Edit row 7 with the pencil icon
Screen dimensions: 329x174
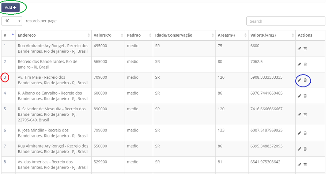click(299, 149)
